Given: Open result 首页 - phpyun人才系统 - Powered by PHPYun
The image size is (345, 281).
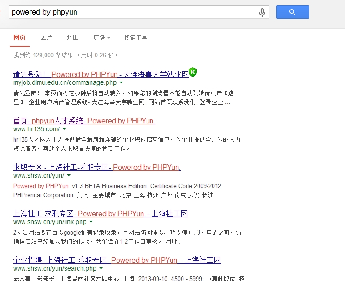Looking at the screenshot, I should (x=84, y=121).
